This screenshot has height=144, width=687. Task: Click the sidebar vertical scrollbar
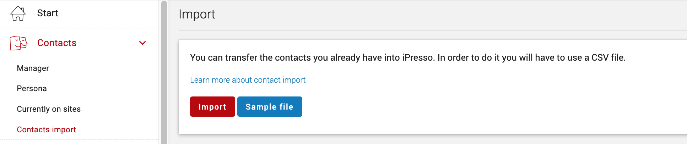[164, 72]
